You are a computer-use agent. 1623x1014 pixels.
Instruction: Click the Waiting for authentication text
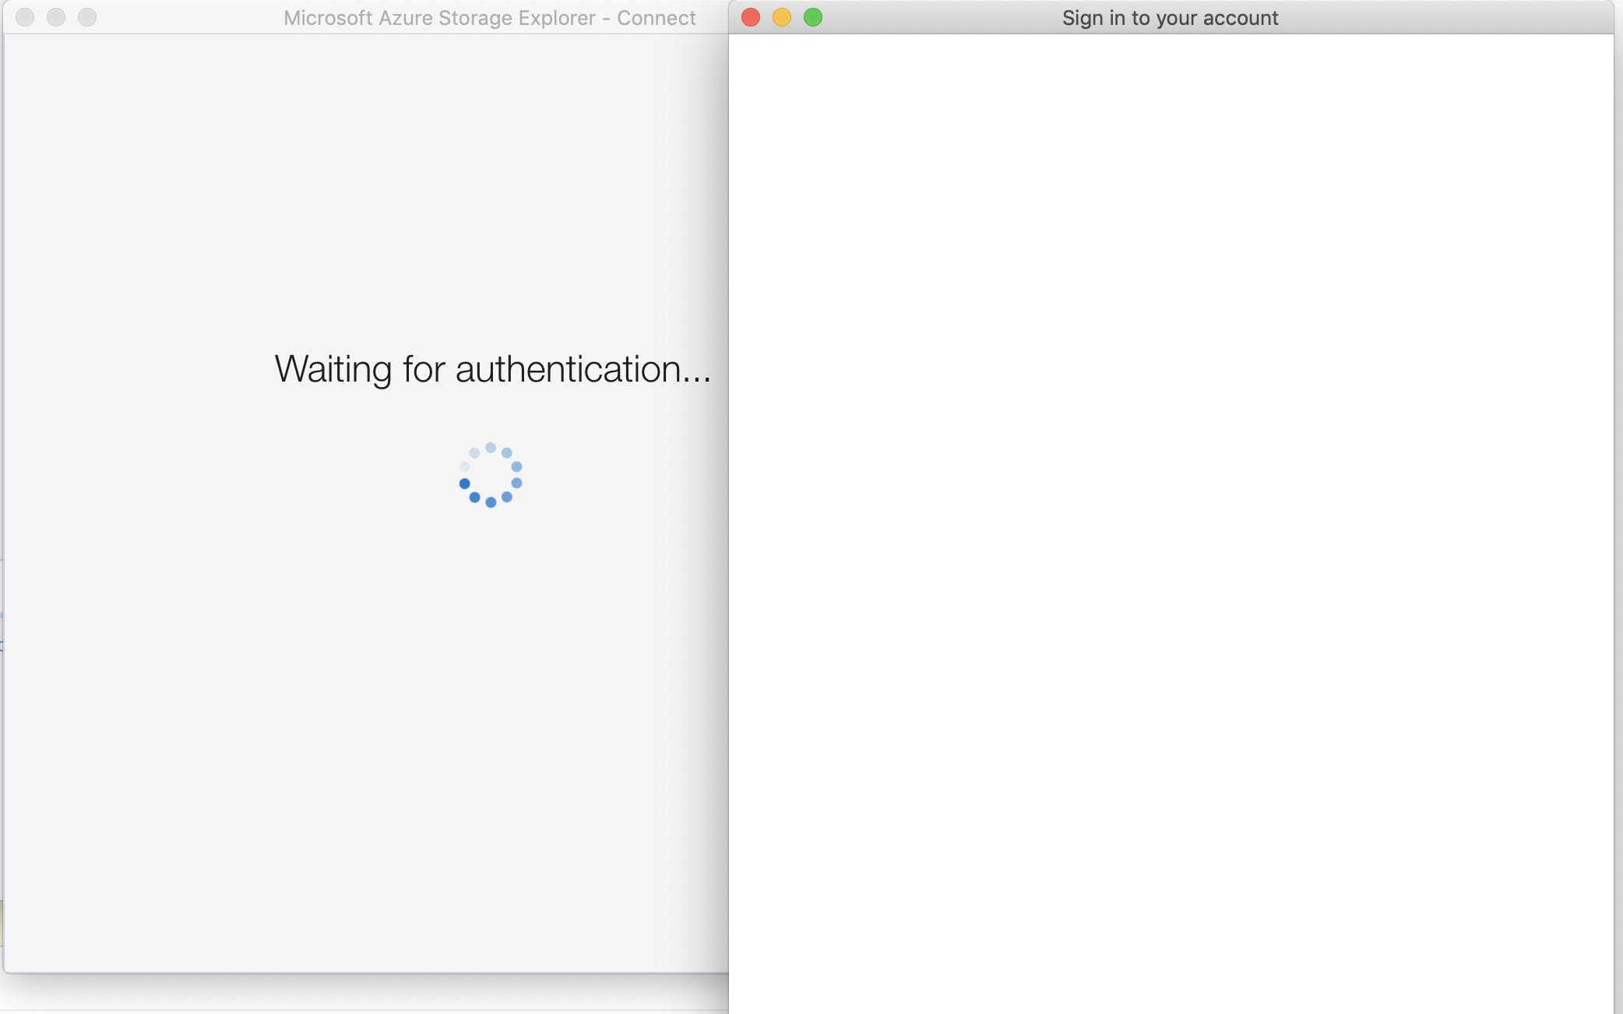pyautogui.click(x=493, y=369)
